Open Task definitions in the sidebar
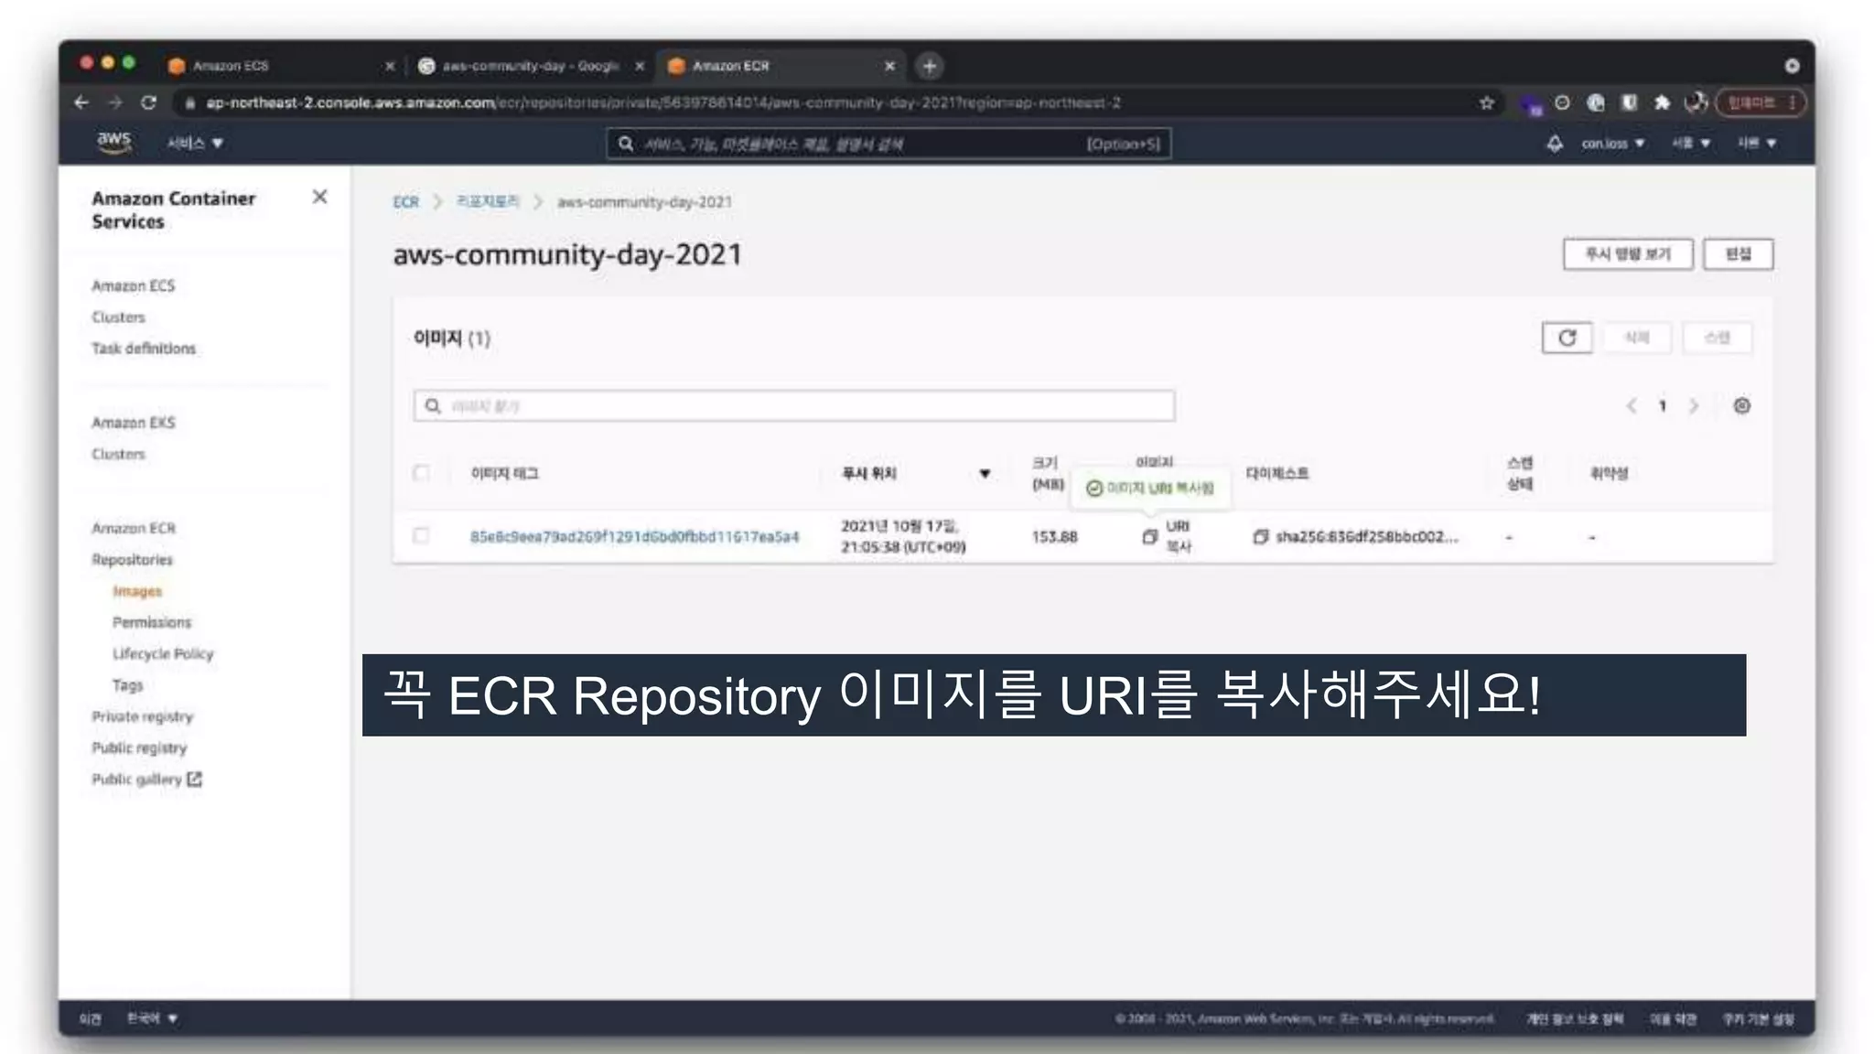Image resolution: width=1874 pixels, height=1054 pixels. 144,349
